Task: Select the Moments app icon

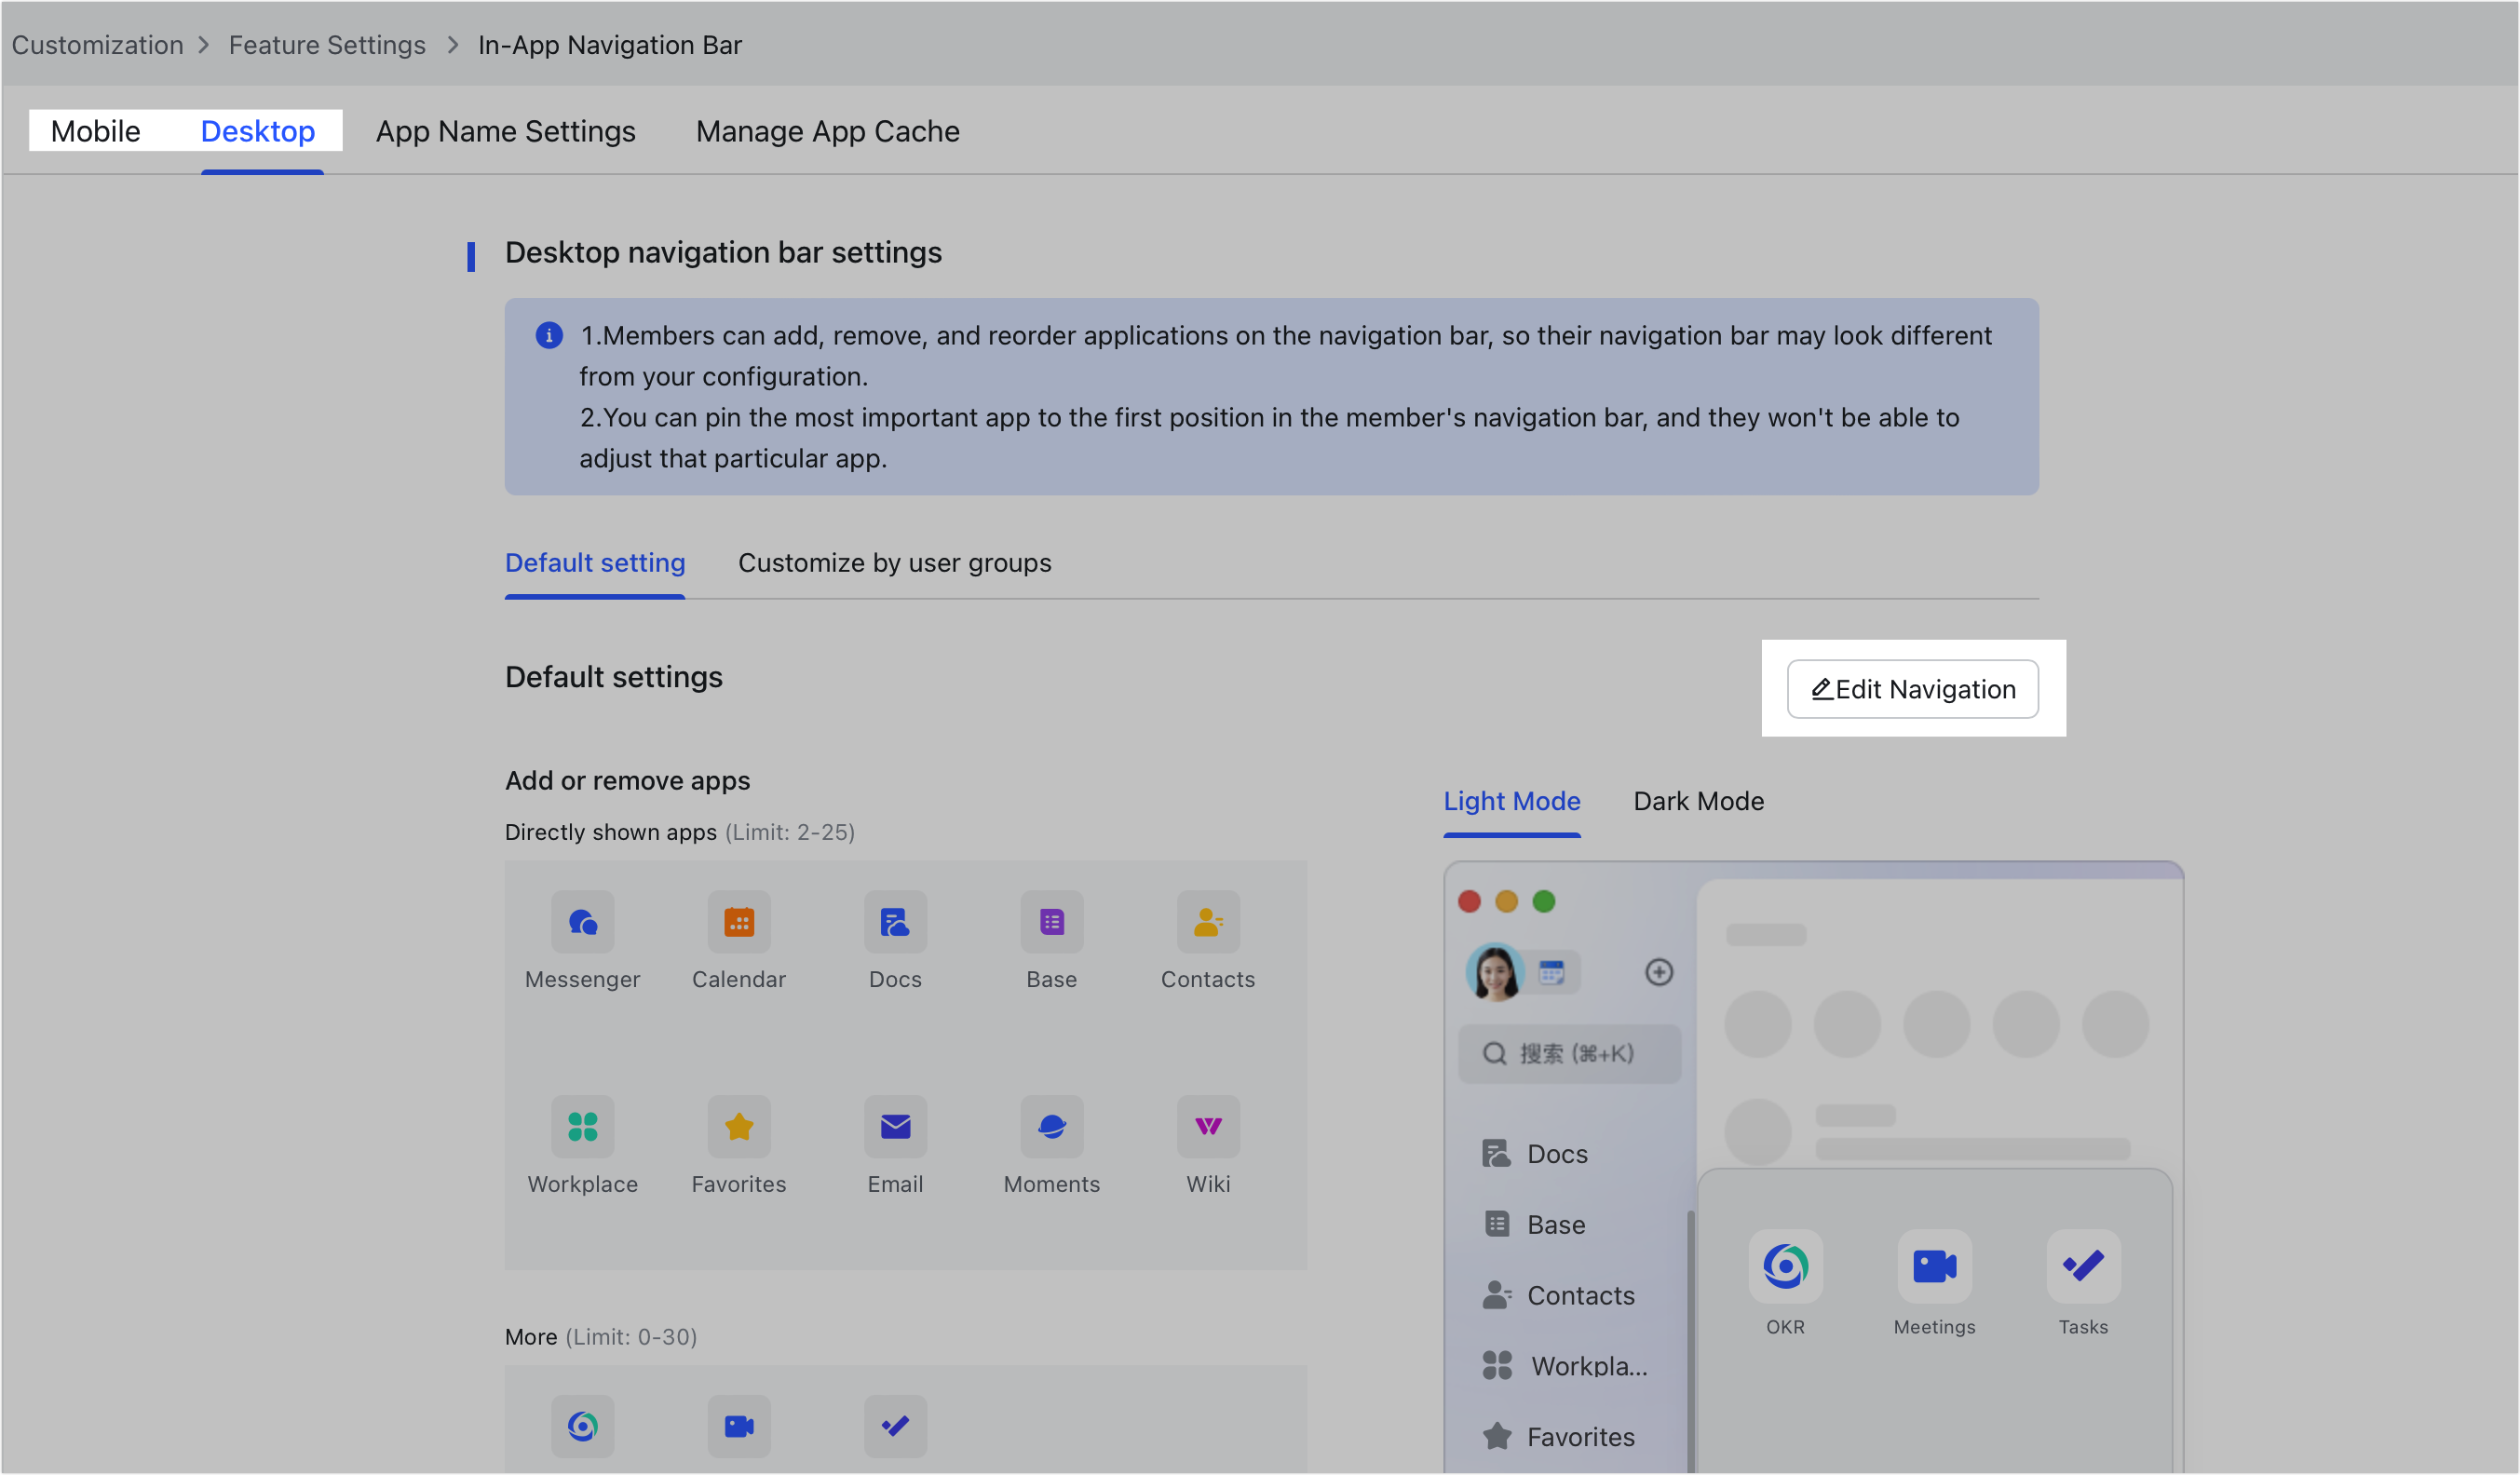Action: (x=1051, y=1126)
